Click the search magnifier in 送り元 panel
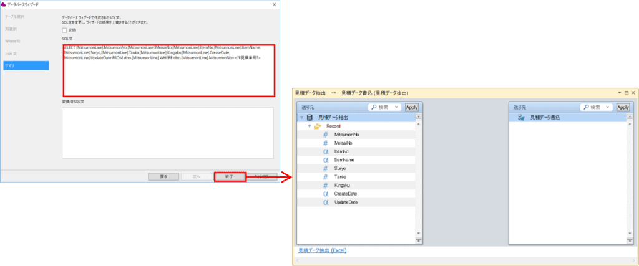Screen dimensions: 639x266 click(373, 107)
